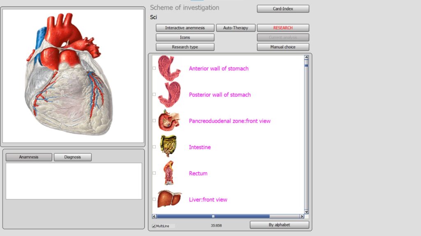Screen dimensions: 421x236
Task: Switch to the Anamnesis tab
Action: pyautogui.click(x=29, y=157)
